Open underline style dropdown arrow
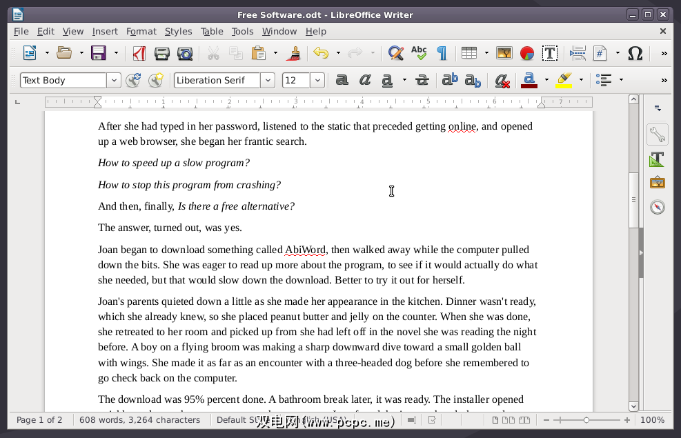The width and height of the screenshot is (681, 438). (x=404, y=80)
